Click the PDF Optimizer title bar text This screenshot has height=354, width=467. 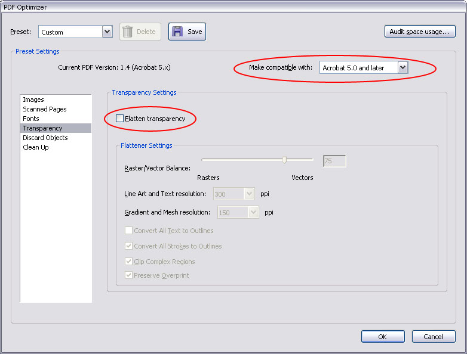pyautogui.click(x=25, y=7)
